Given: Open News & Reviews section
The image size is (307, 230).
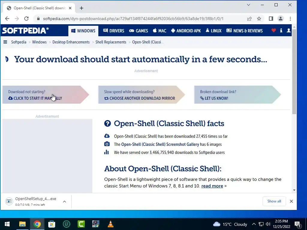Looking at the screenshot, I should click(x=245, y=31).
